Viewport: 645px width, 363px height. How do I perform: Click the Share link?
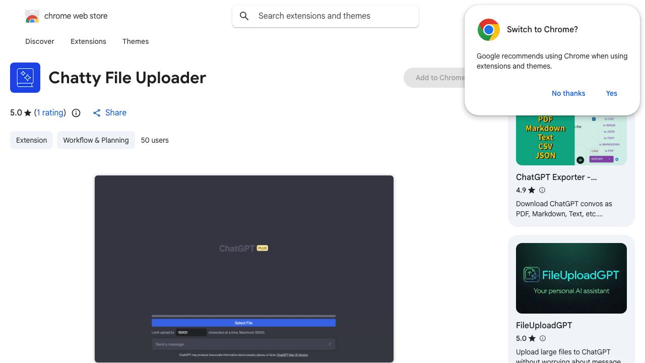click(x=109, y=113)
